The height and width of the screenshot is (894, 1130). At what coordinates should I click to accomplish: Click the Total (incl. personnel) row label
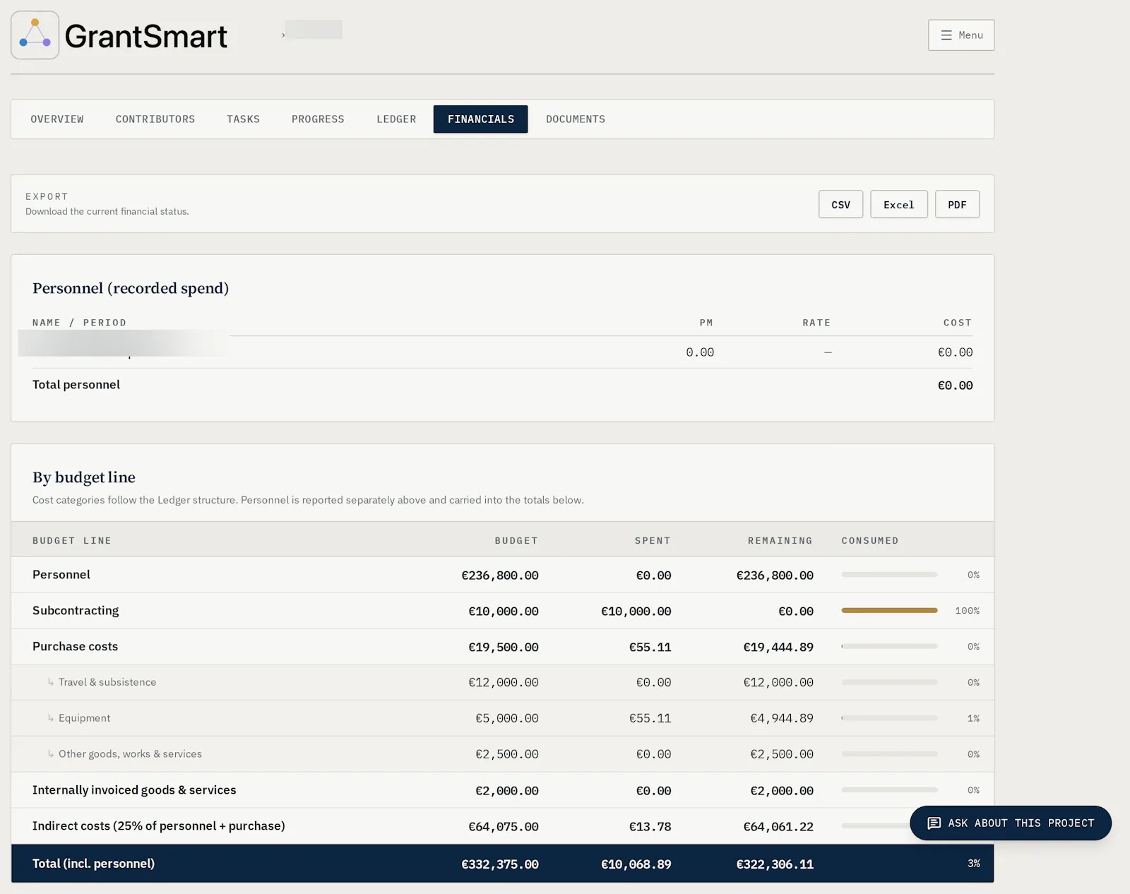(x=93, y=864)
